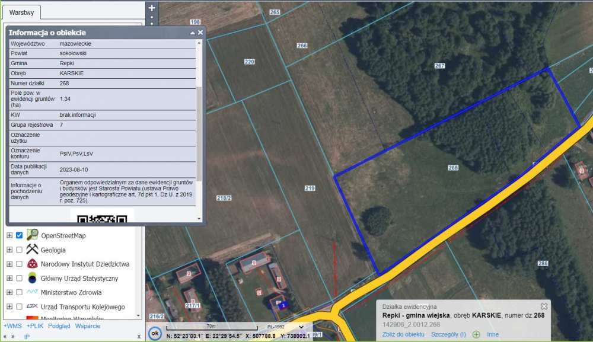Click the Urząd Transportu Kolejowego logo icon
The image size is (593, 342).
coord(32,306)
